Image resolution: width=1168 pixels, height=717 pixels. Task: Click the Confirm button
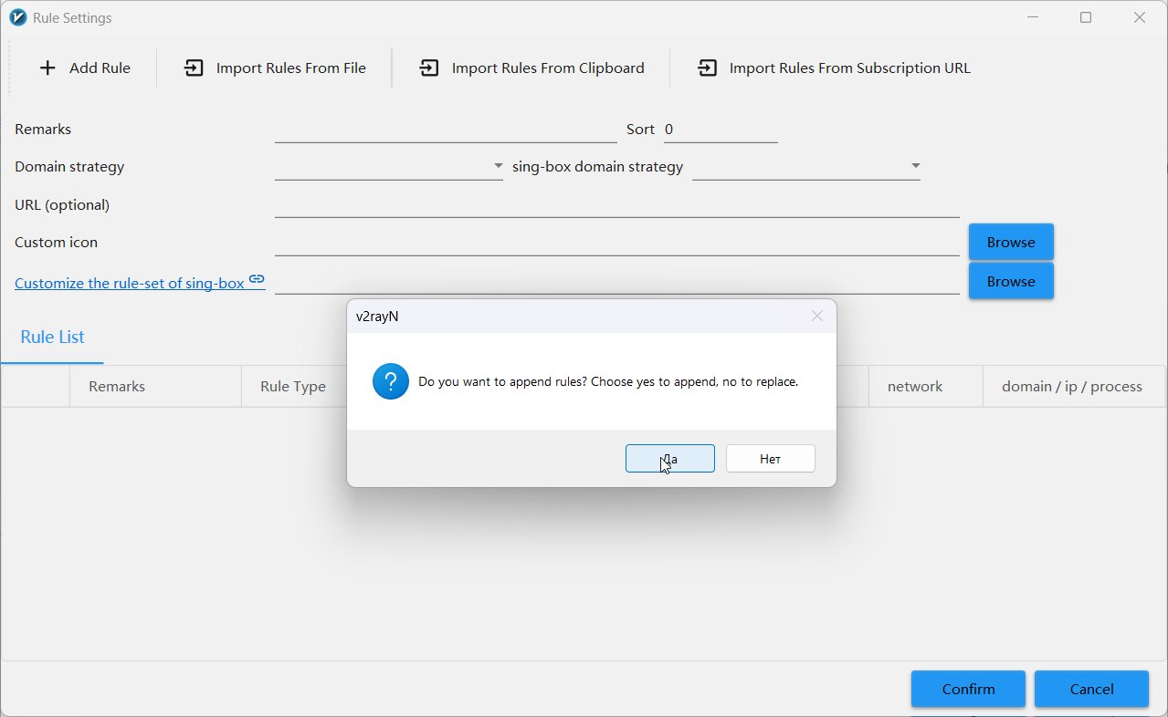coord(968,689)
